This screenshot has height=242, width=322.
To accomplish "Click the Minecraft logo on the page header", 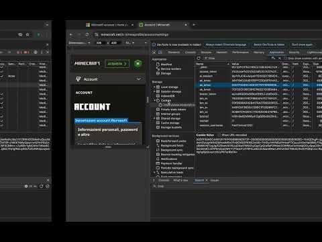I will (87, 63).
